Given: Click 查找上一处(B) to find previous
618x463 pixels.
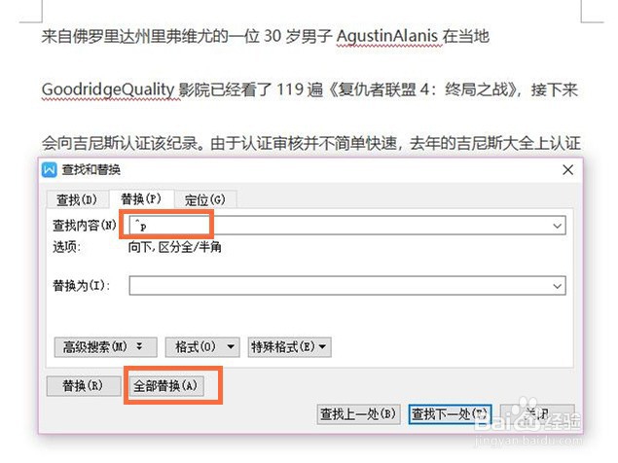Looking at the screenshot, I should click(x=359, y=414).
